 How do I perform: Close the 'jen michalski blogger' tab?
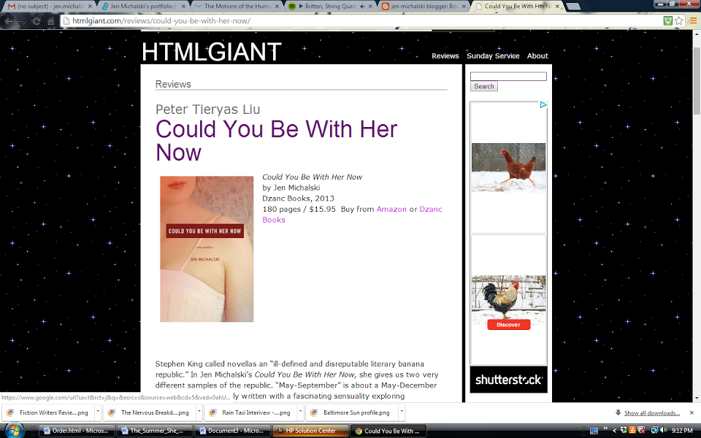tap(464, 7)
